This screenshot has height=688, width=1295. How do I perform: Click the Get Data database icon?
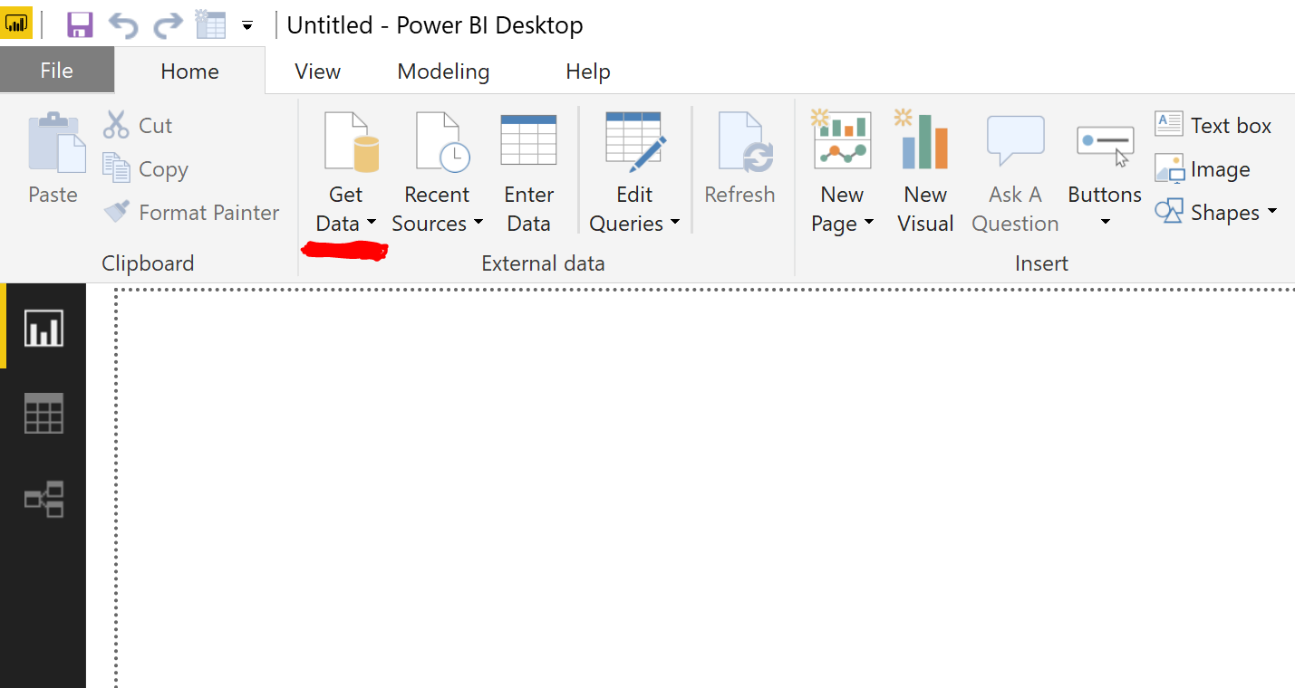(x=351, y=142)
